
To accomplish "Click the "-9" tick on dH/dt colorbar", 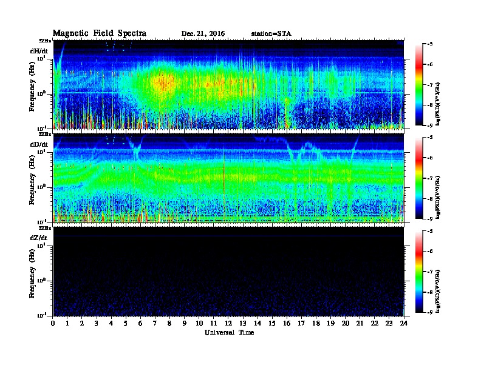I will 430,125.
